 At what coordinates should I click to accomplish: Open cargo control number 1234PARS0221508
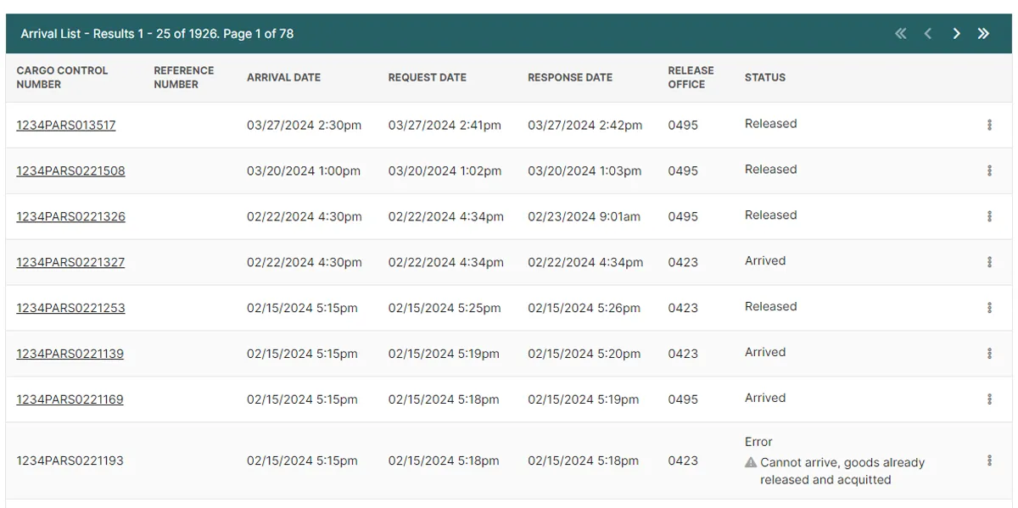tap(70, 171)
